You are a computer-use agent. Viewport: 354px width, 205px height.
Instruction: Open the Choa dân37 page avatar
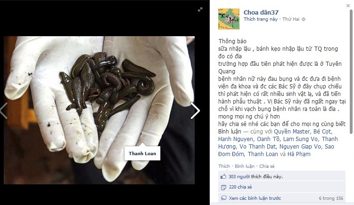pos(229,19)
